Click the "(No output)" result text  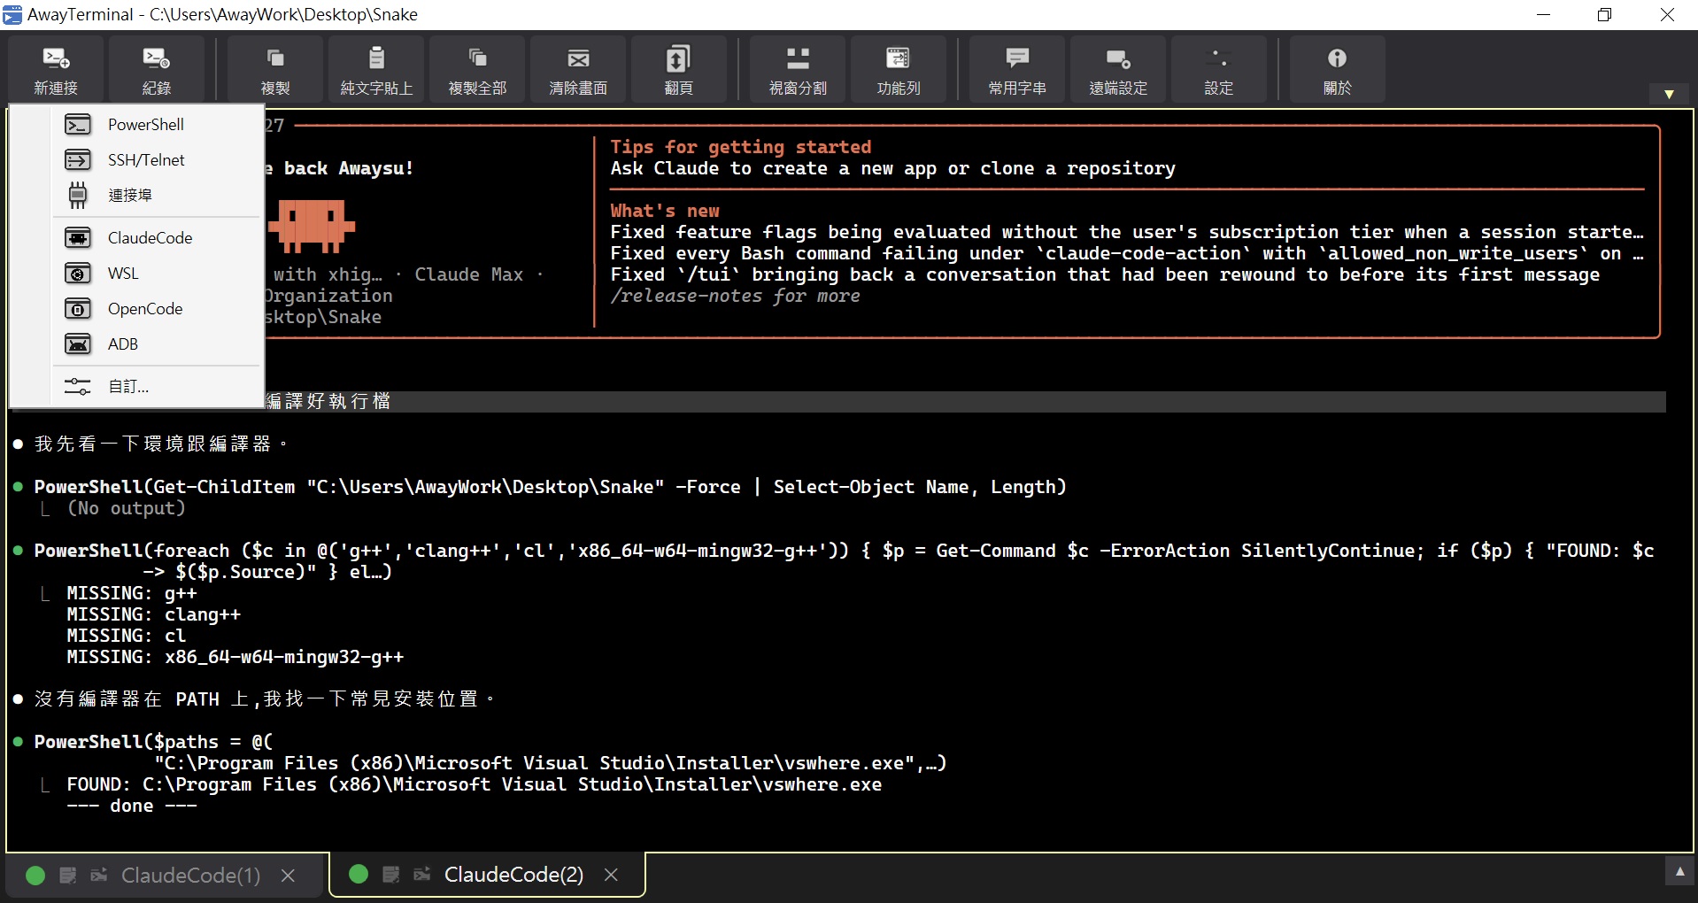click(x=127, y=508)
